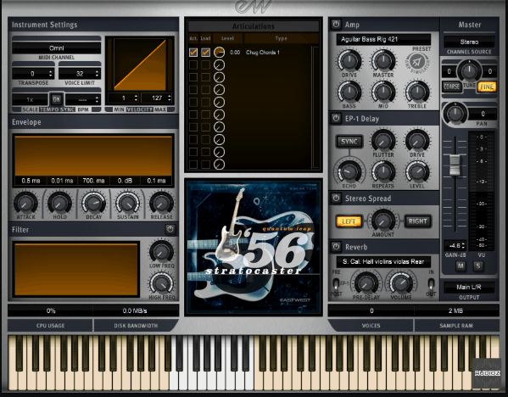The width and height of the screenshot is (508, 397).
Task: Click the Stereo Spread Amount knob
Action: click(383, 221)
